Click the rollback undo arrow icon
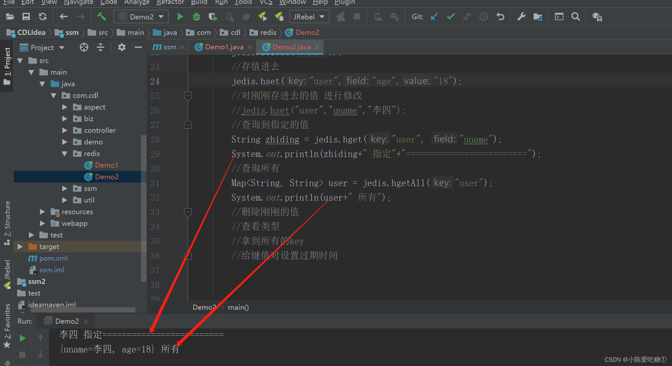 pos(500,17)
